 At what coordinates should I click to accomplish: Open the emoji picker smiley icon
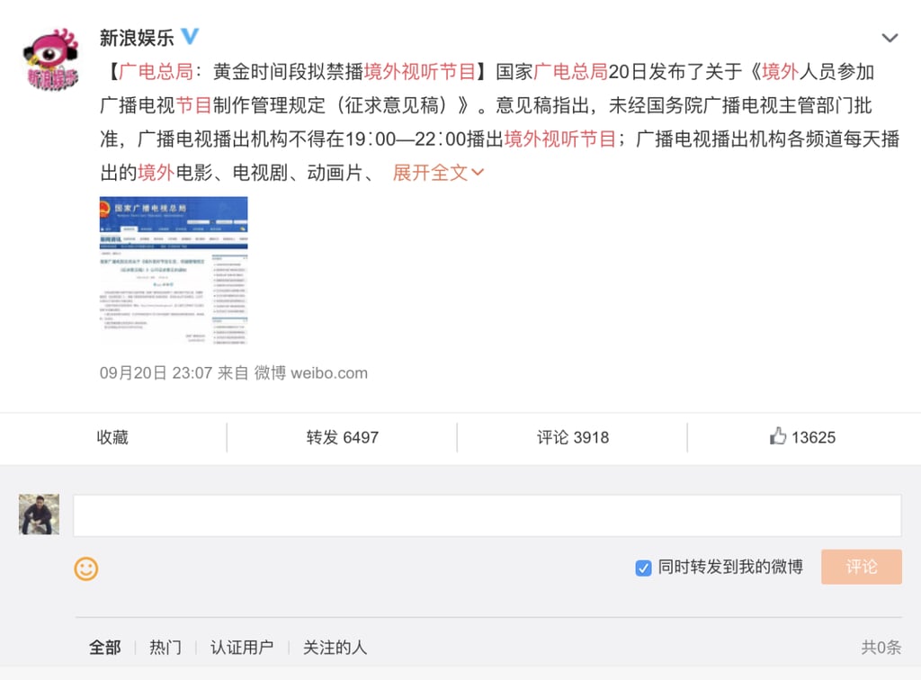pos(86,568)
